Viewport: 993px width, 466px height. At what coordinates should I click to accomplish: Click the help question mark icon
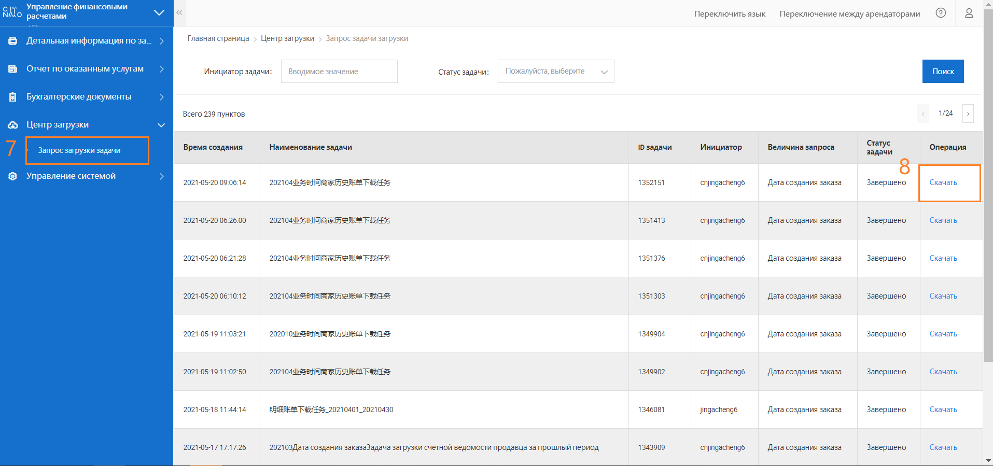941,13
